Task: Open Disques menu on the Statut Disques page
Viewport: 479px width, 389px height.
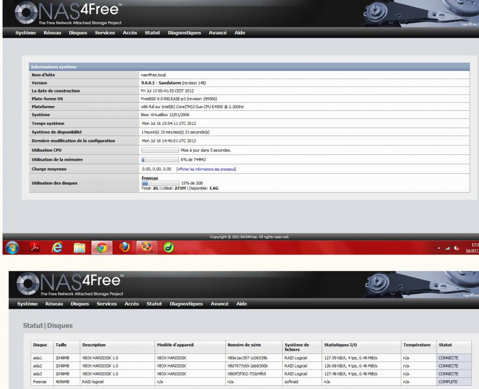Action: point(80,303)
